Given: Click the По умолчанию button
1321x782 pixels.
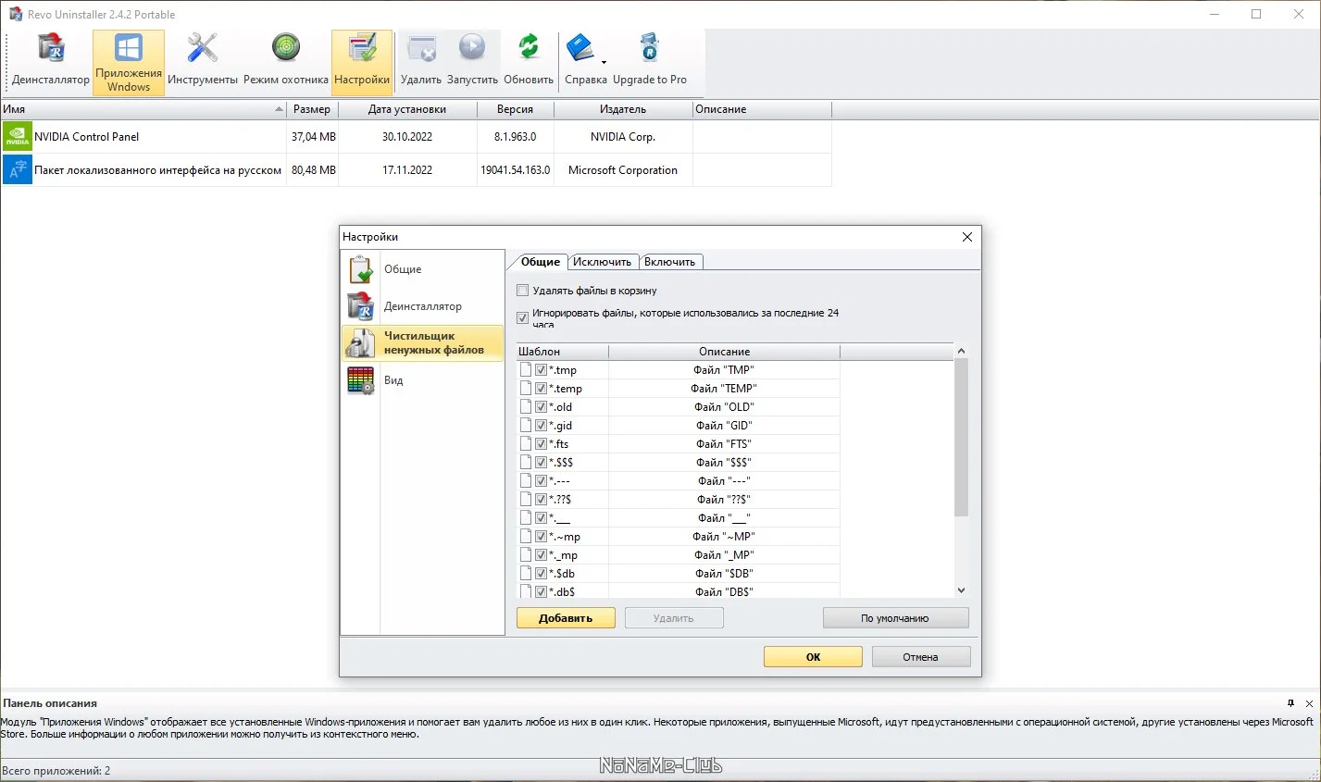Looking at the screenshot, I should (895, 618).
